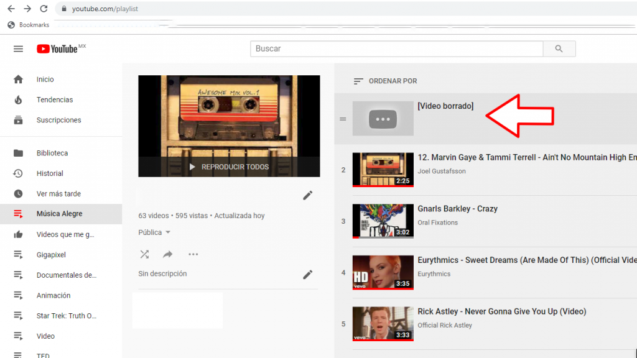637x358 pixels.
Task: Select the Historial sidebar item
Action: click(50, 173)
